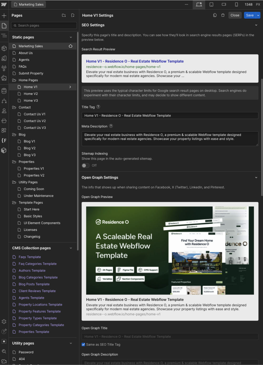Enable the Sitemap Indexing toggle
Screen dimensions: 263x365
pos(85,165)
